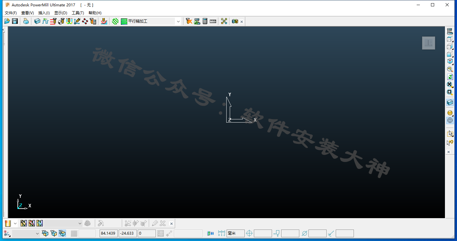Screen dimensions: 457x241
Task: Toggle wireframe globe icon
Action: point(450,120)
